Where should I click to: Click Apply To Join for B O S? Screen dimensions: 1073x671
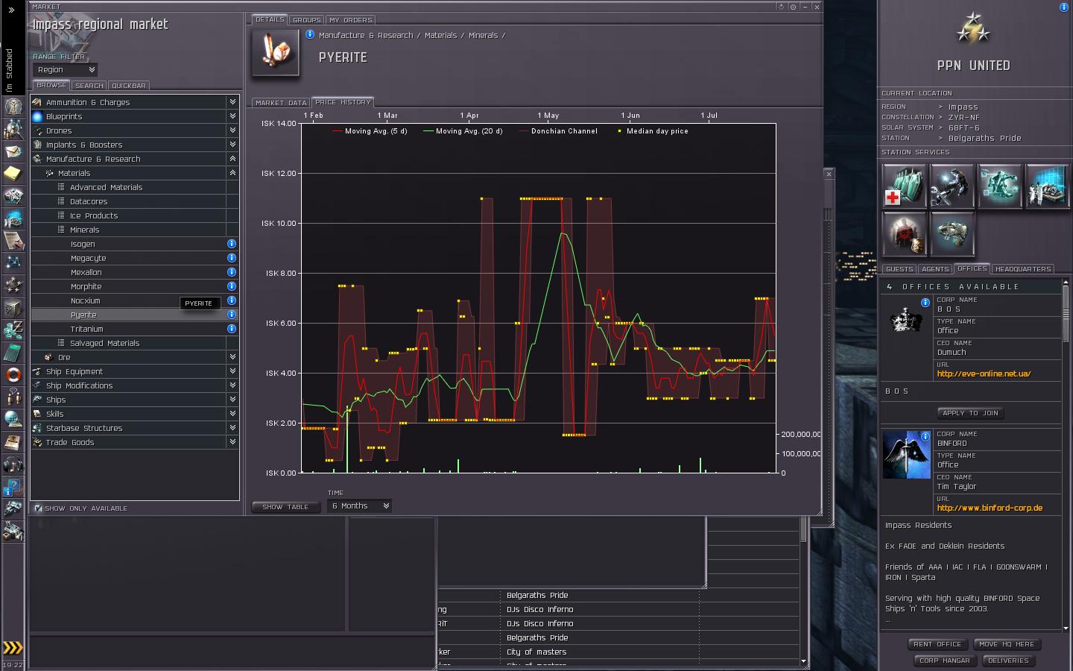[970, 413]
